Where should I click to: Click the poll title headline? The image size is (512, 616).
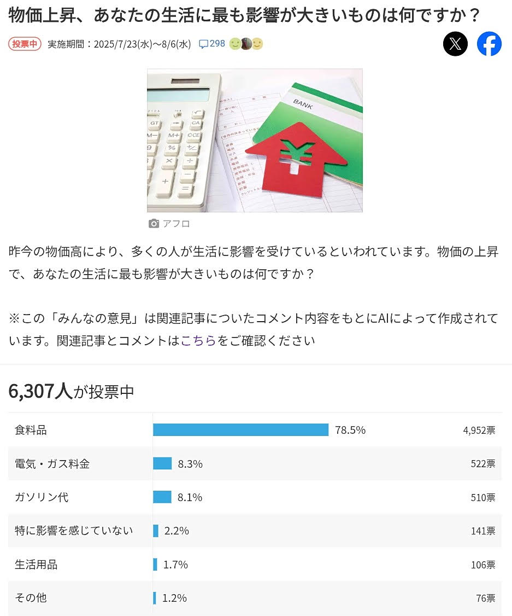(x=244, y=15)
